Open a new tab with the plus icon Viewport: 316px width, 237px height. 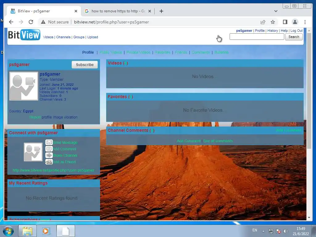tap(161, 11)
